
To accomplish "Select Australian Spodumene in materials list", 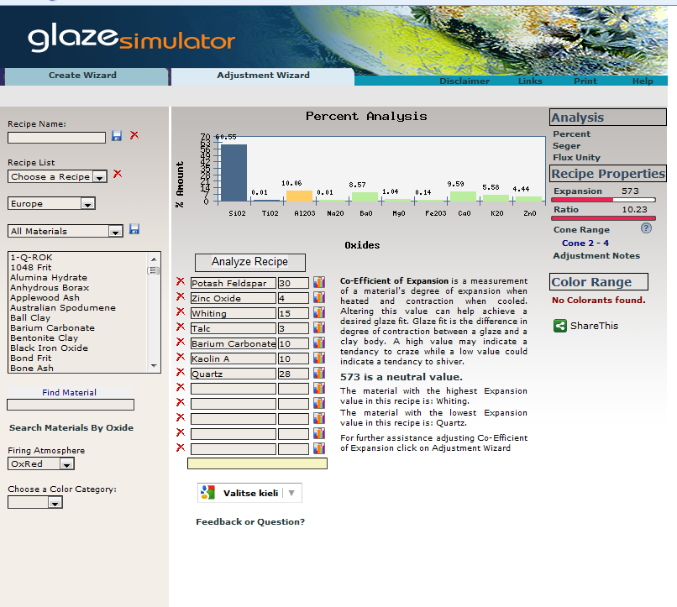I will [x=63, y=307].
